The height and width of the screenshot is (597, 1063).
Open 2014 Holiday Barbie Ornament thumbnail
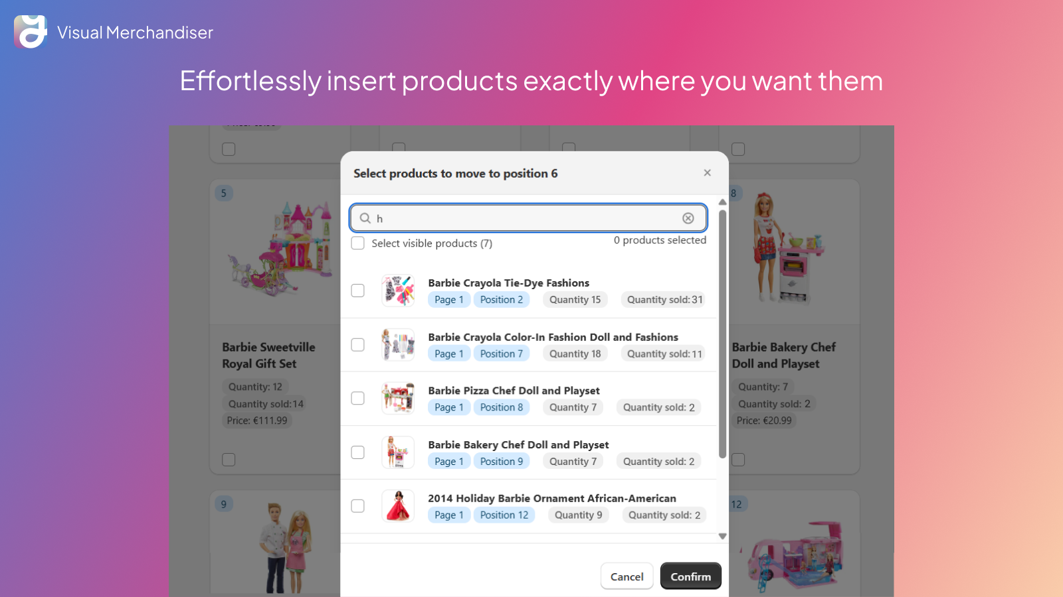pos(398,506)
